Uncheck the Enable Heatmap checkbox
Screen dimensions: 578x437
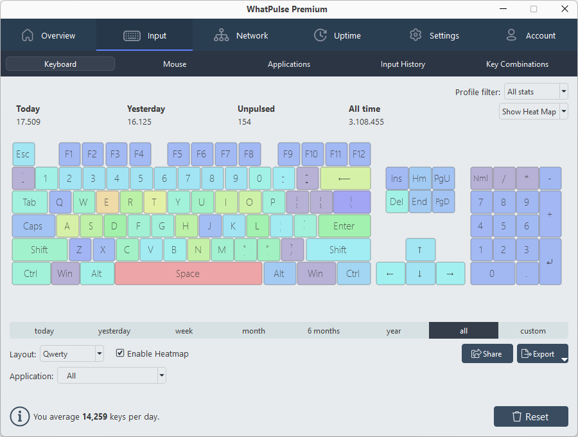coord(119,353)
